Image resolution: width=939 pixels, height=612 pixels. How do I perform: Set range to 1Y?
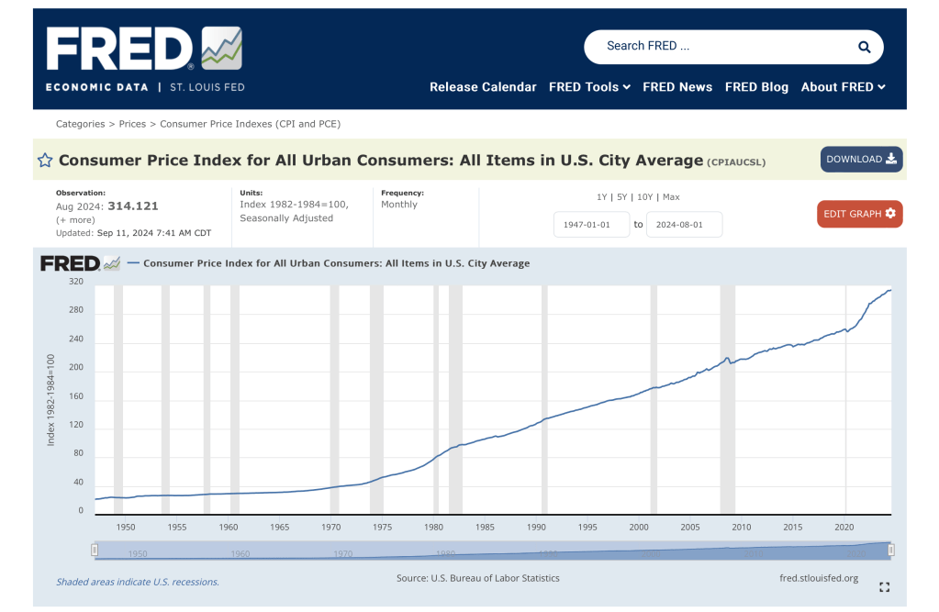pos(602,197)
